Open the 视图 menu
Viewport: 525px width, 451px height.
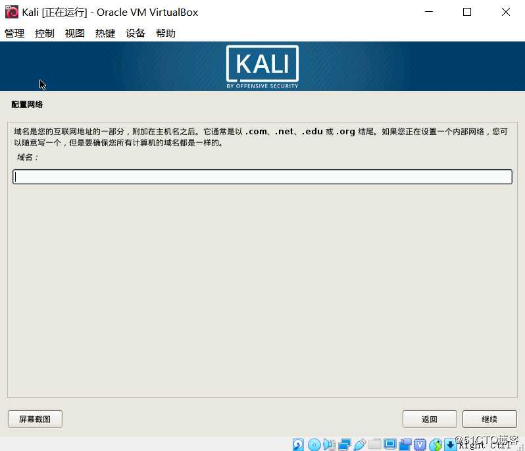pyautogui.click(x=74, y=33)
